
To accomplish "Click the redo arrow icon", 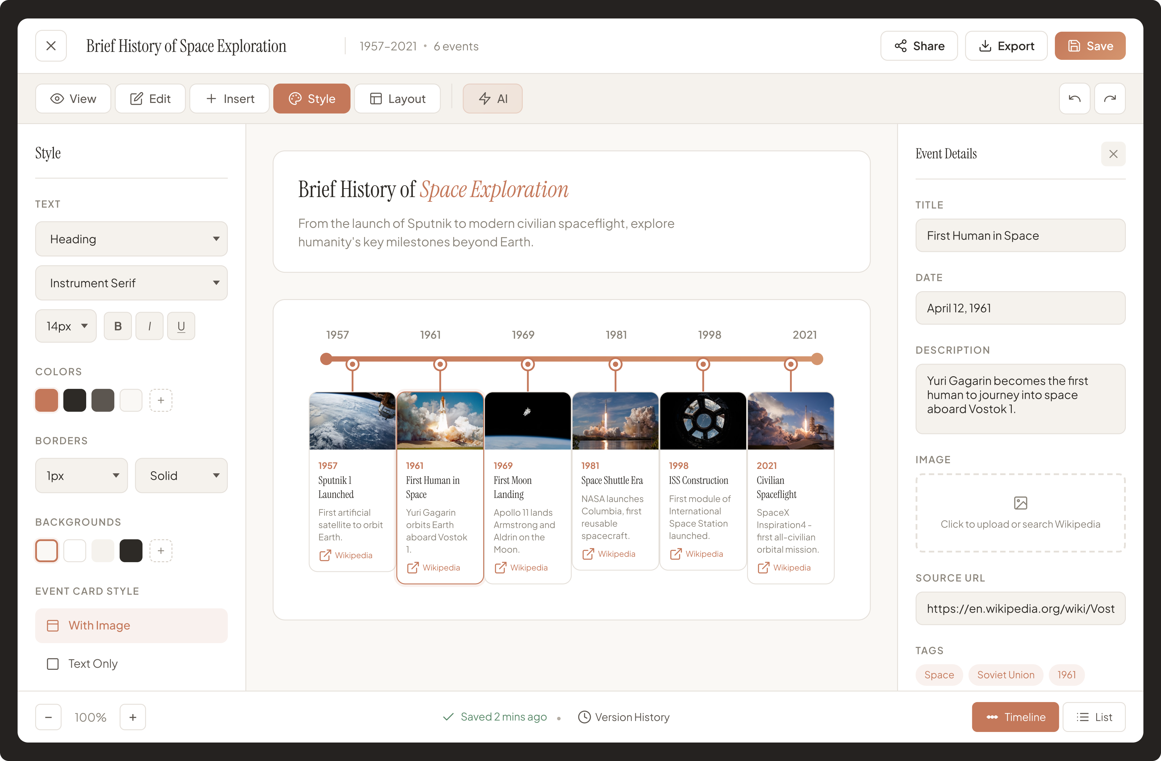I will coord(1110,98).
